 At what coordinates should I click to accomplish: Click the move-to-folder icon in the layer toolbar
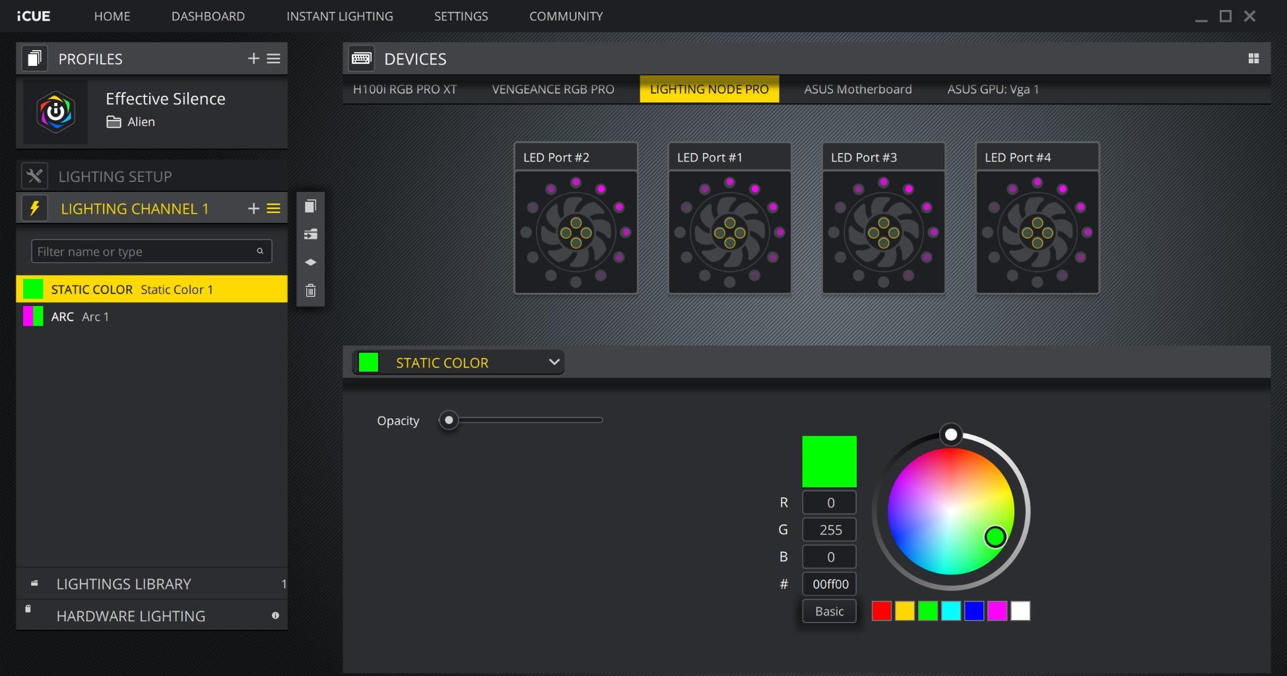310,234
